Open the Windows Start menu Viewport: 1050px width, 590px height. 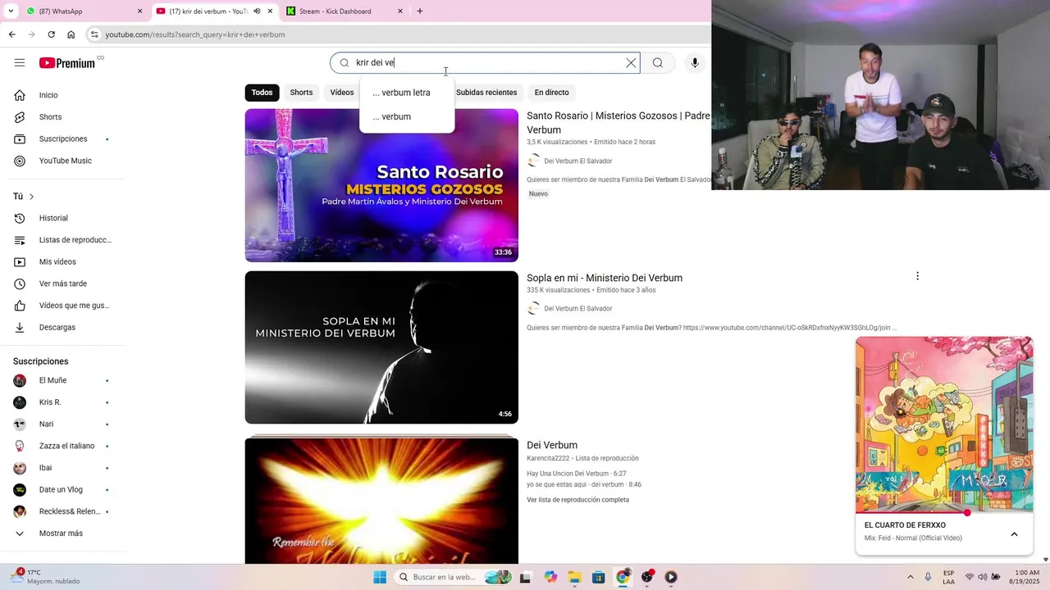tap(380, 577)
